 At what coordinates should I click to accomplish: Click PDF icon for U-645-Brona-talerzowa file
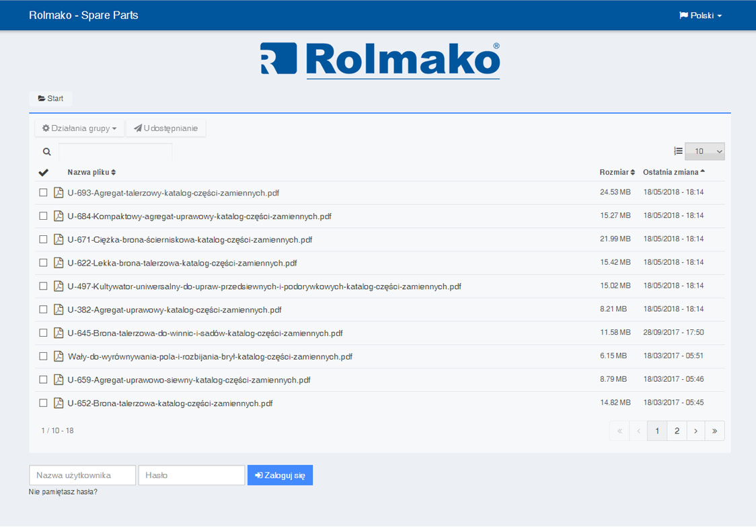59,333
